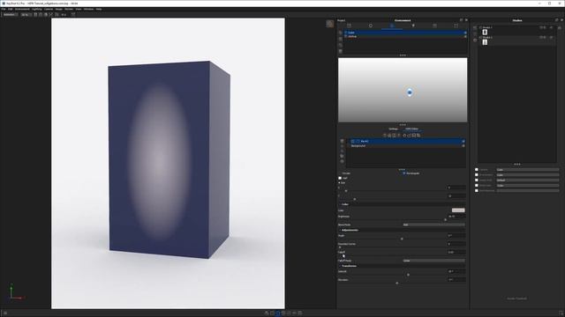The image size is (565, 317).
Task: Click the first icon in HDRI Editor toolbar
Action: click(385, 135)
